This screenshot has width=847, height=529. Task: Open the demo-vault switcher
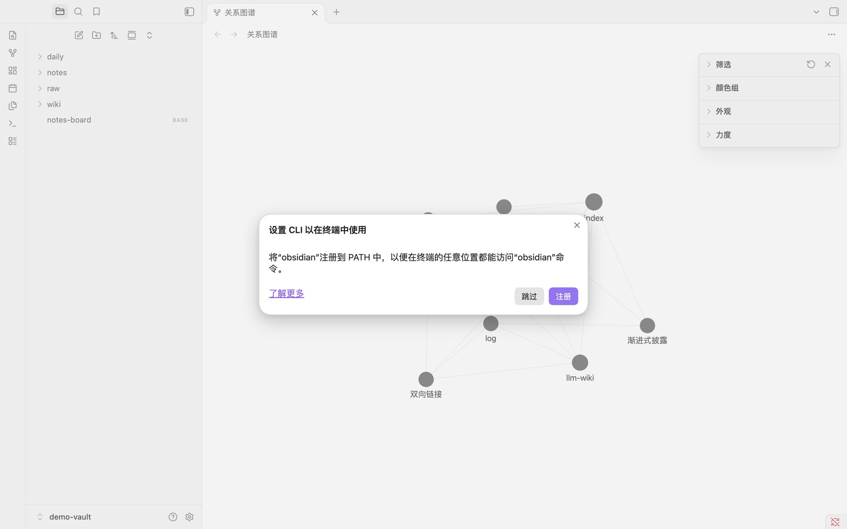(x=65, y=517)
